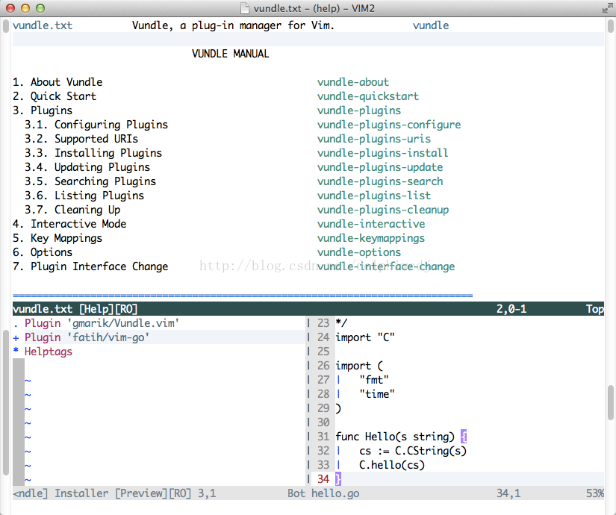Image resolution: width=616 pixels, height=515 pixels.
Task: Click the '3. Plugins' contents line
Action: 43,110
